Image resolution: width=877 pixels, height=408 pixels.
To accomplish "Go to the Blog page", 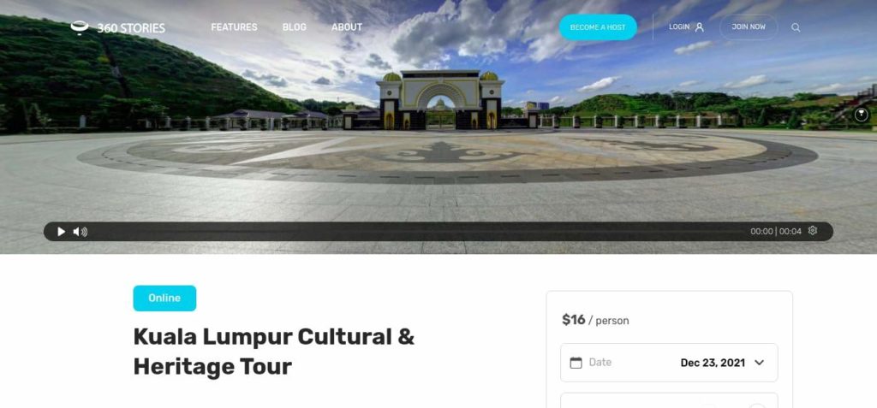I will (295, 27).
